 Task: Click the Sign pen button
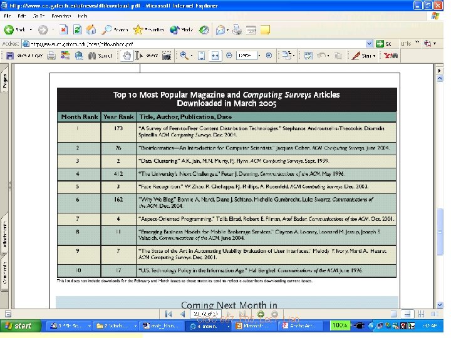click(x=360, y=56)
